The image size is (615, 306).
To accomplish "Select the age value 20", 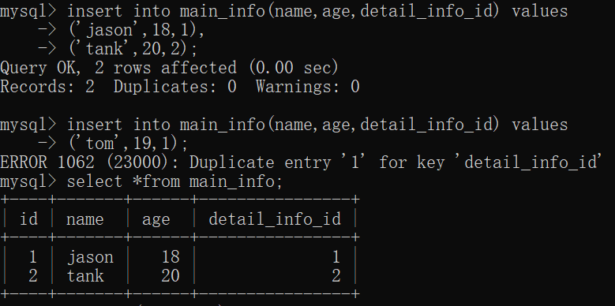I will click(171, 276).
